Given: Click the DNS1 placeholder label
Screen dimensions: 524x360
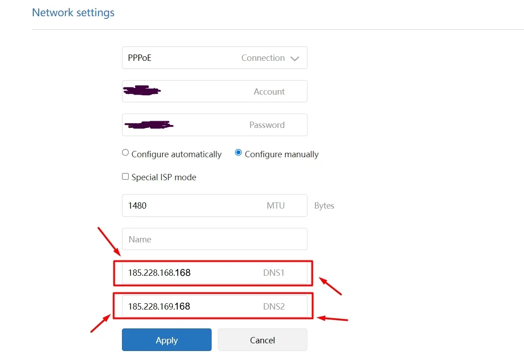Looking at the screenshot, I should pyautogui.click(x=274, y=273).
